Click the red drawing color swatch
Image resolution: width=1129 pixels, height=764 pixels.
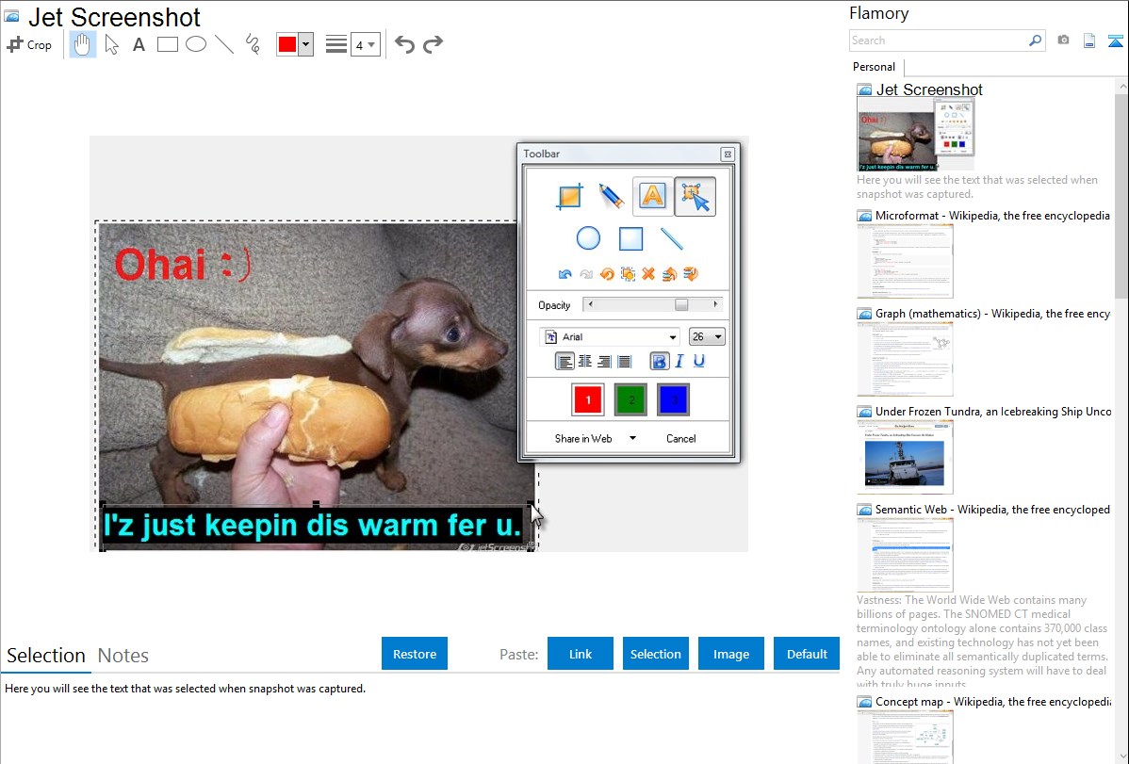click(x=287, y=44)
